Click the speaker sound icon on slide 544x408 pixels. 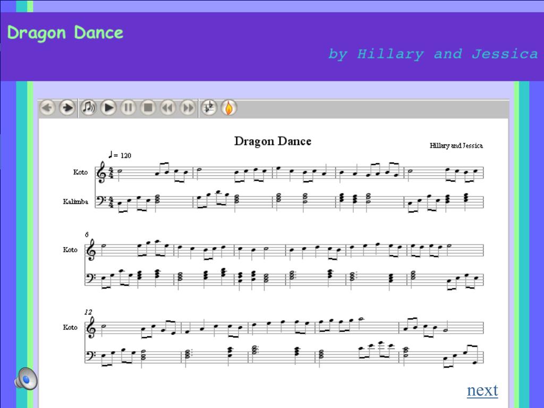pos(26,378)
